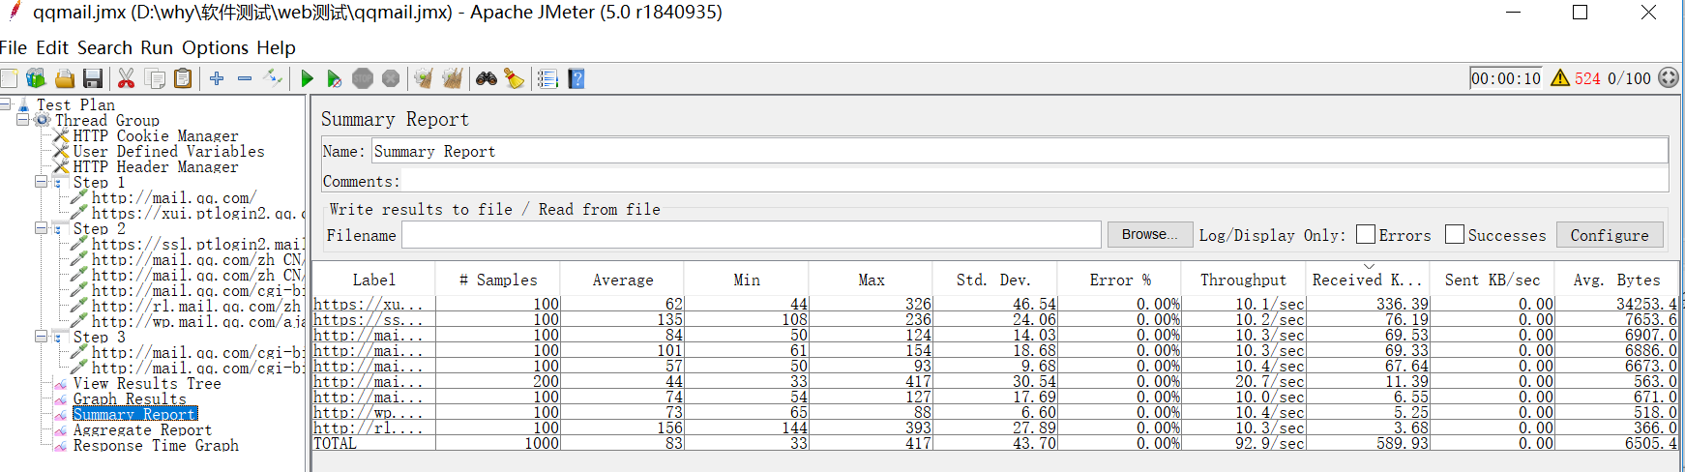This screenshot has height=472, width=1685.
Task: Open the Run menu
Action: click(x=156, y=47)
